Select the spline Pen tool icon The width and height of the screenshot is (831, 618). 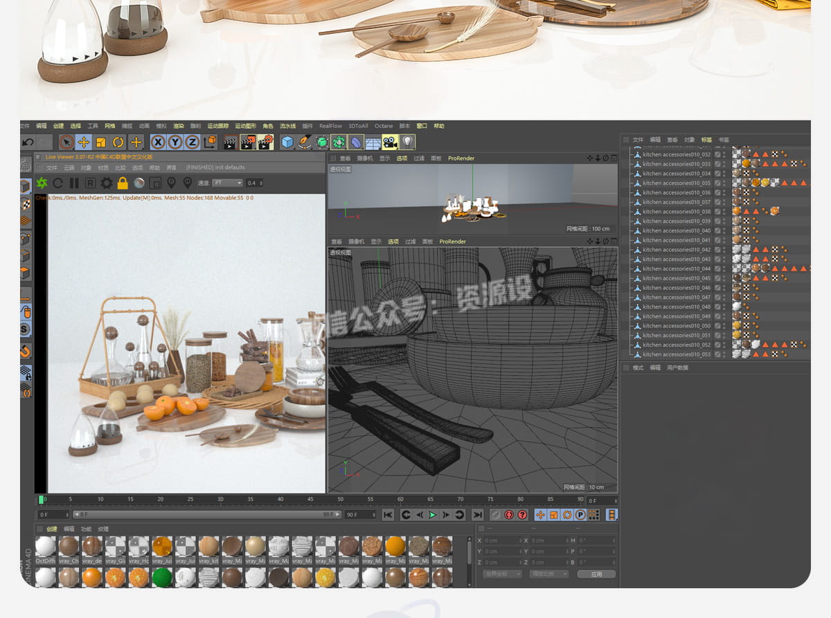pyautogui.click(x=305, y=142)
